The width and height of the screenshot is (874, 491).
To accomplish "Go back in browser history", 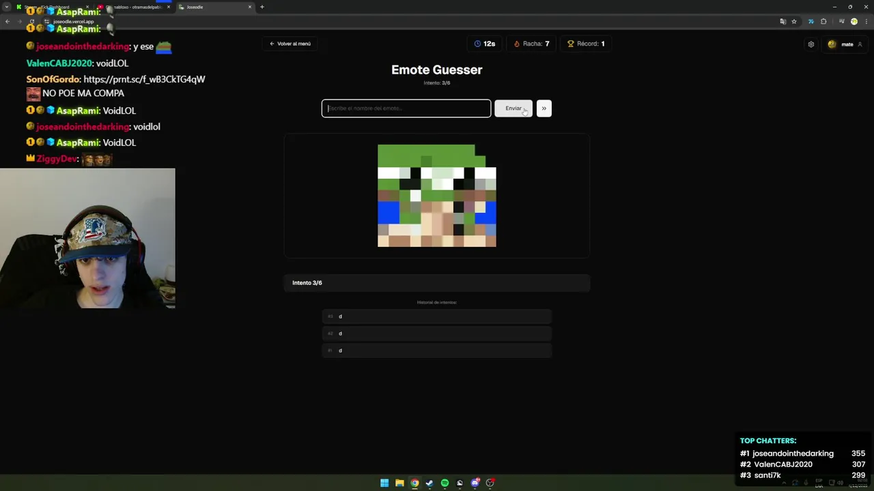I will [x=7, y=21].
